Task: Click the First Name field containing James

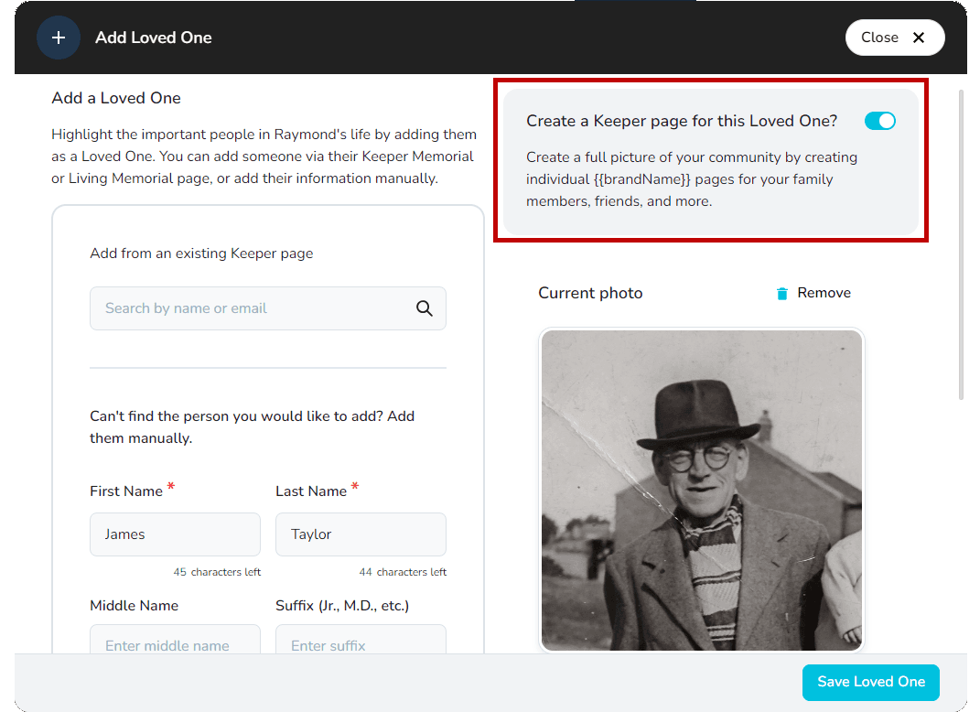Action: pos(175,534)
